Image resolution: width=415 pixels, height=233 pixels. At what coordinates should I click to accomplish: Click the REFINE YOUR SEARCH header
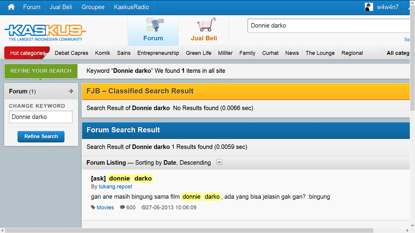pos(41,71)
